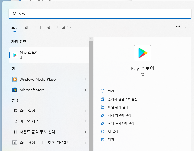Switch to the 웹 tab

point(49,27)
